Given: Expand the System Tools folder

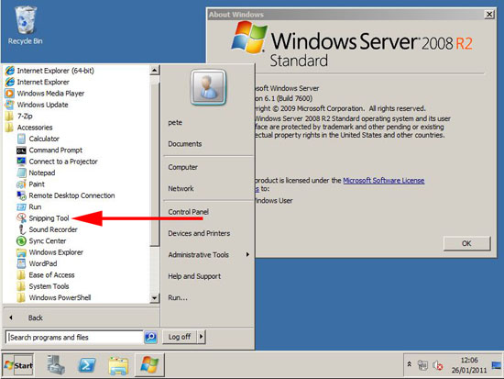Looking at the screenshot, I should tap(43, 286).
